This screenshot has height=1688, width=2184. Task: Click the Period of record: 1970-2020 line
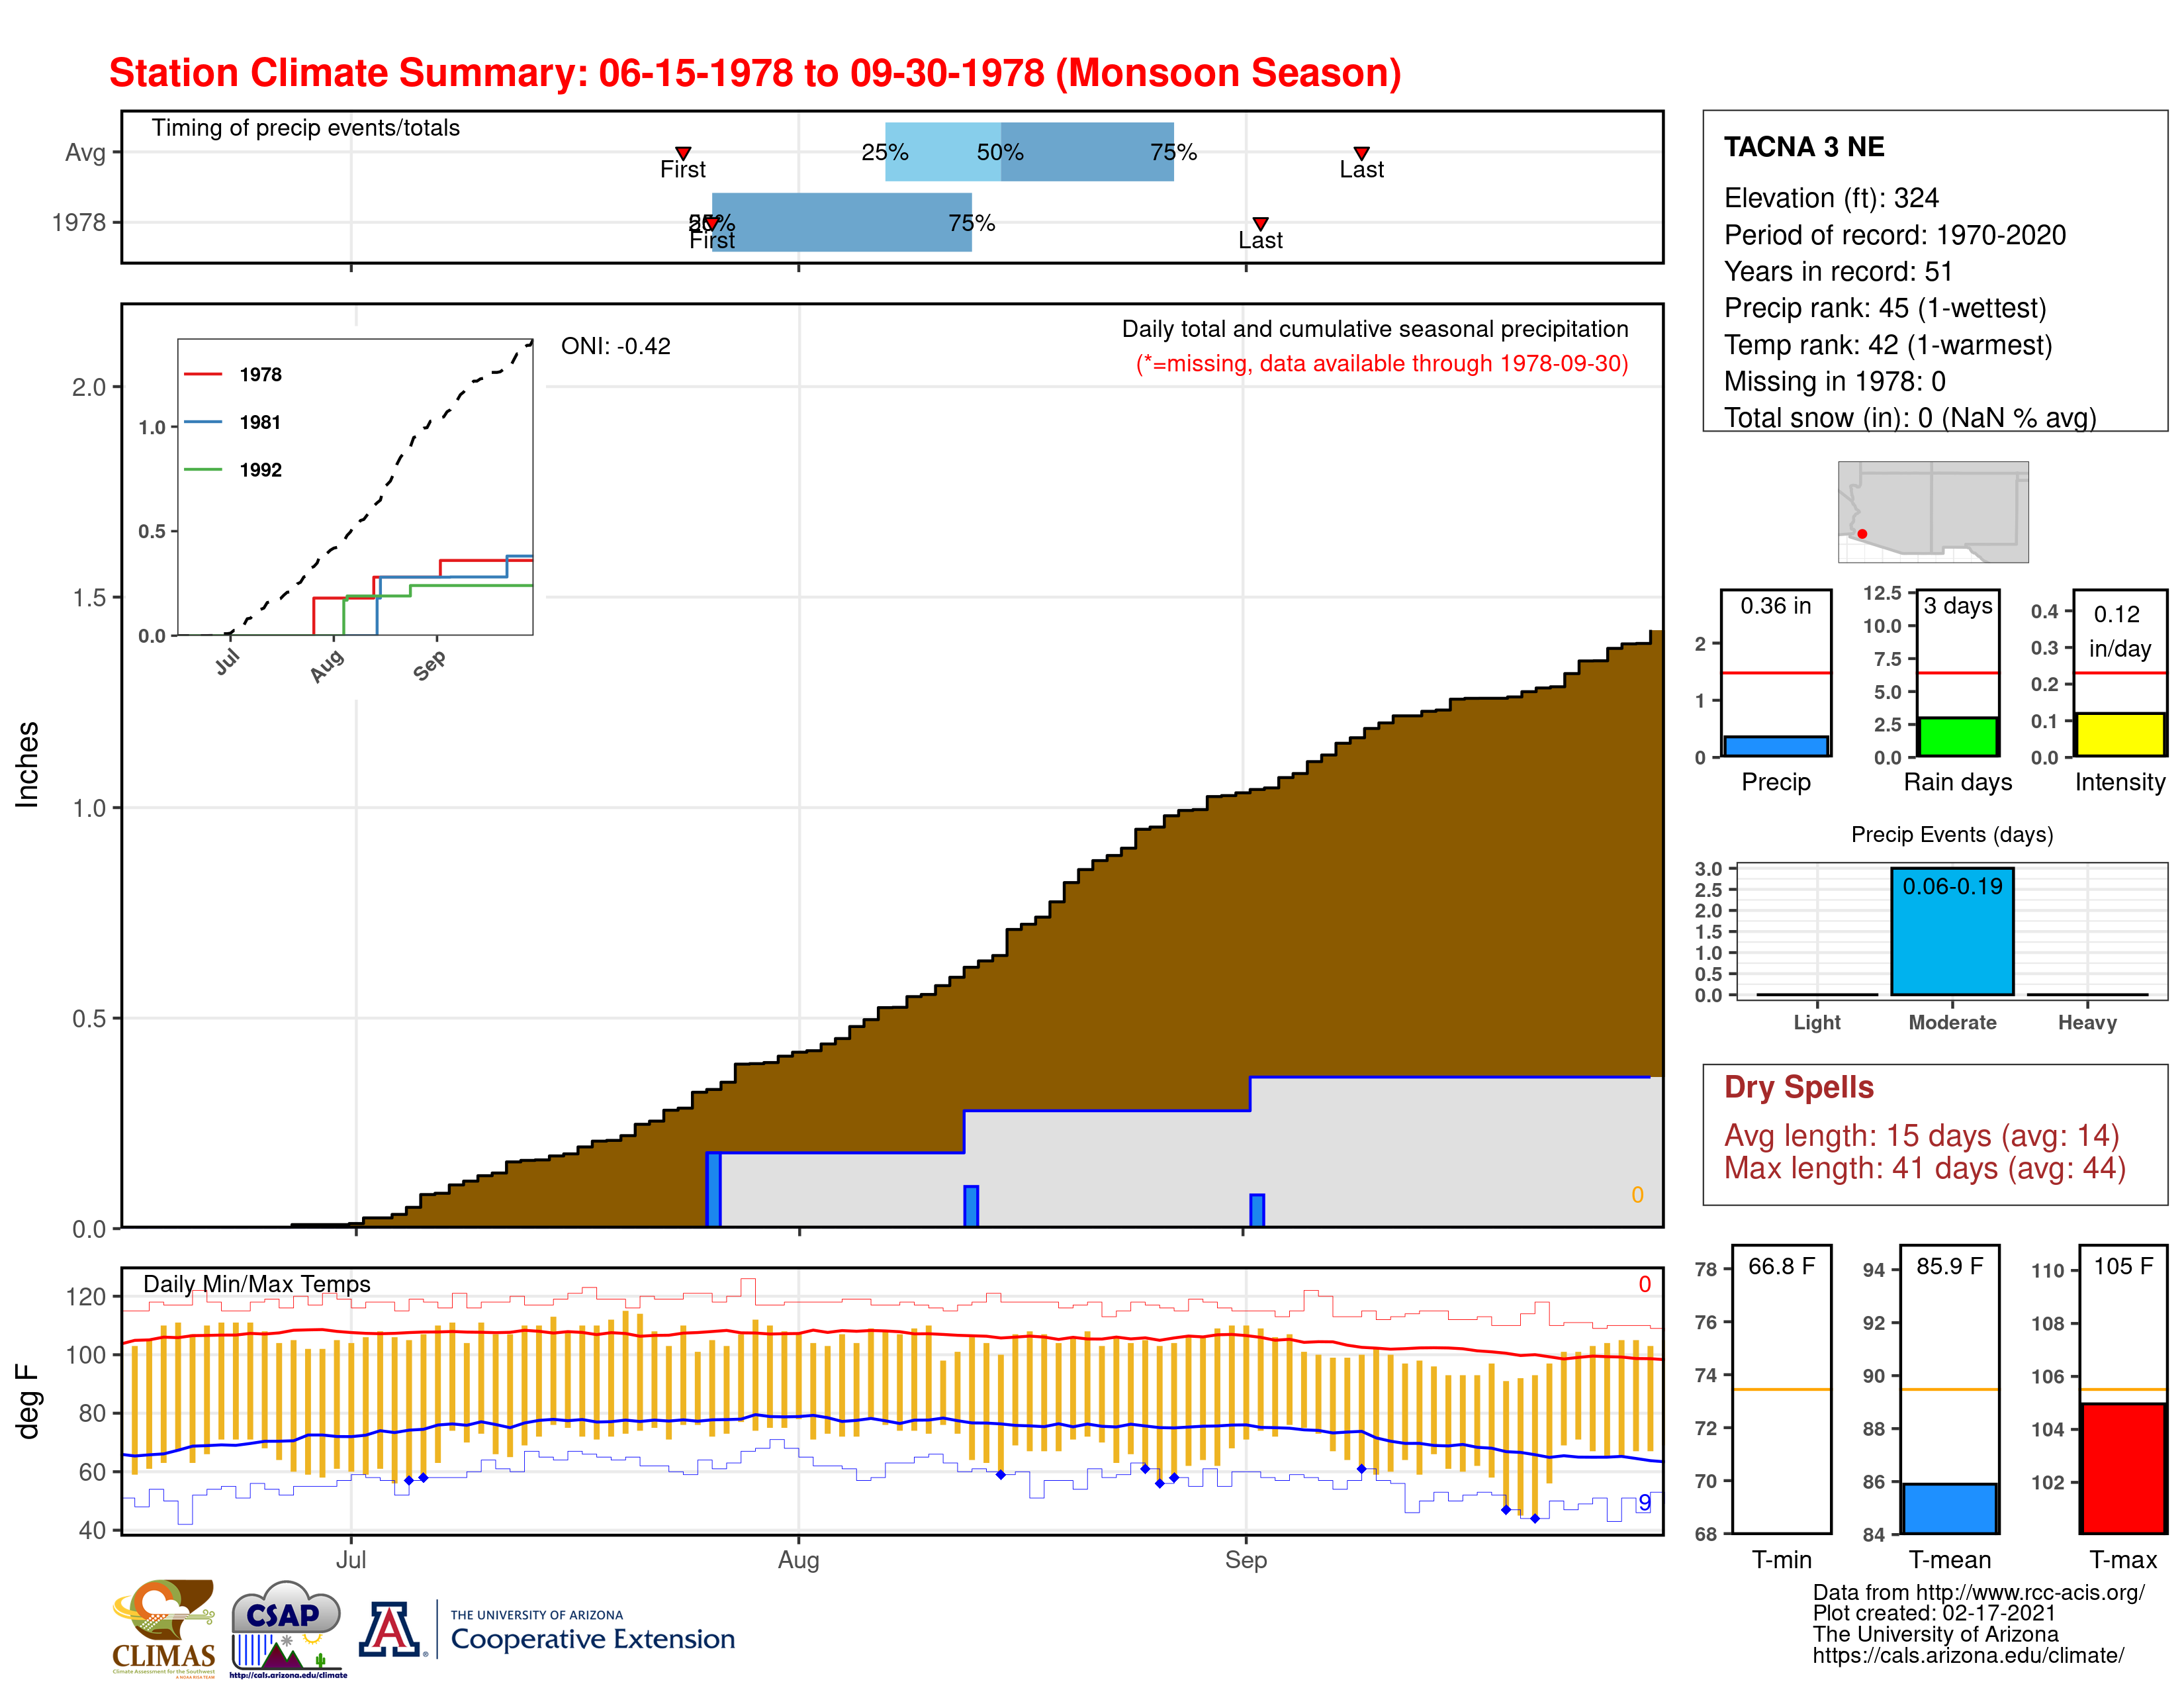click(x=1895, y=235)
